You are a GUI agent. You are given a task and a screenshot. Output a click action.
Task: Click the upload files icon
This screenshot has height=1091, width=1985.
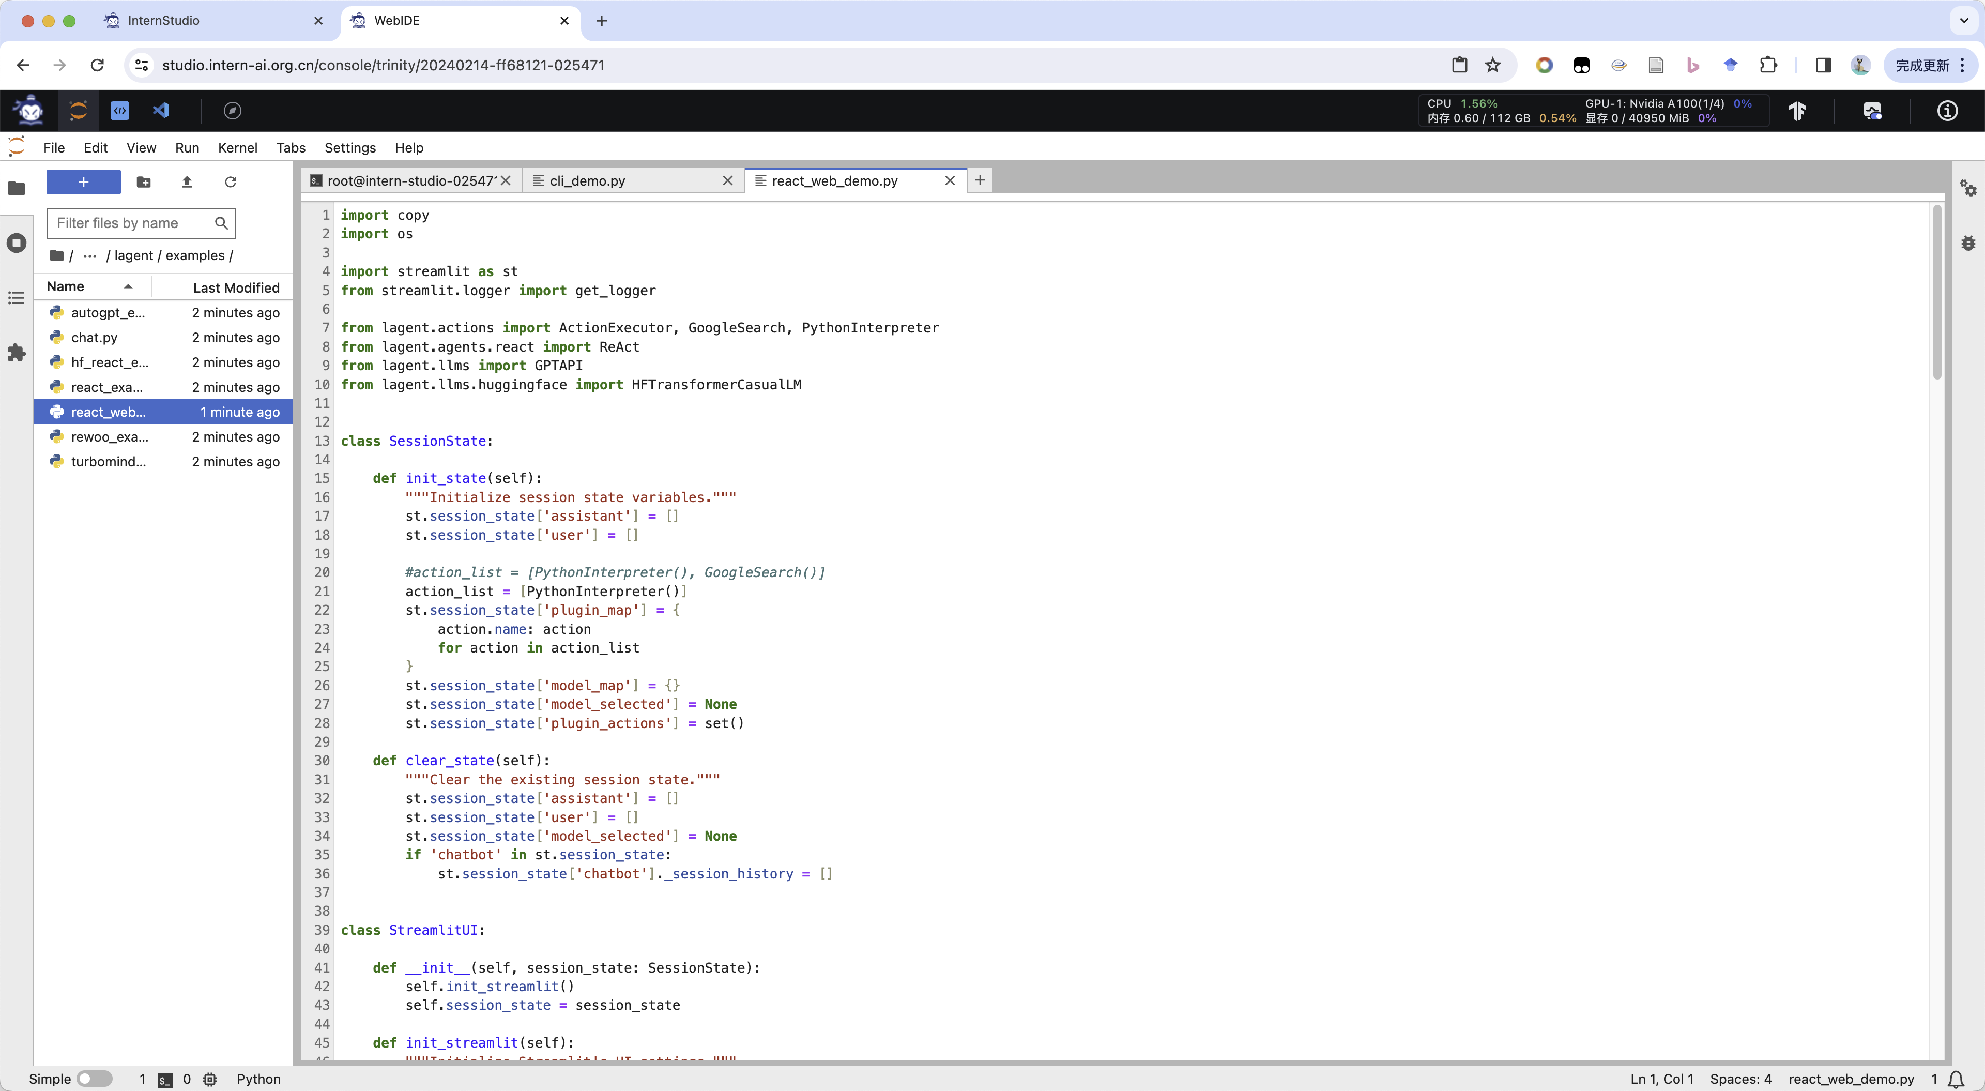[x=187, y=182]
